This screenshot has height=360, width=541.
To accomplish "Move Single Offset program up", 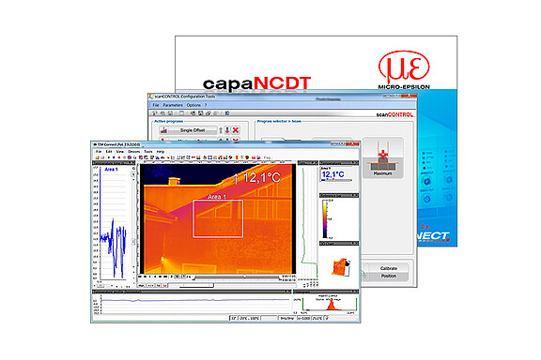I will 221,130.
